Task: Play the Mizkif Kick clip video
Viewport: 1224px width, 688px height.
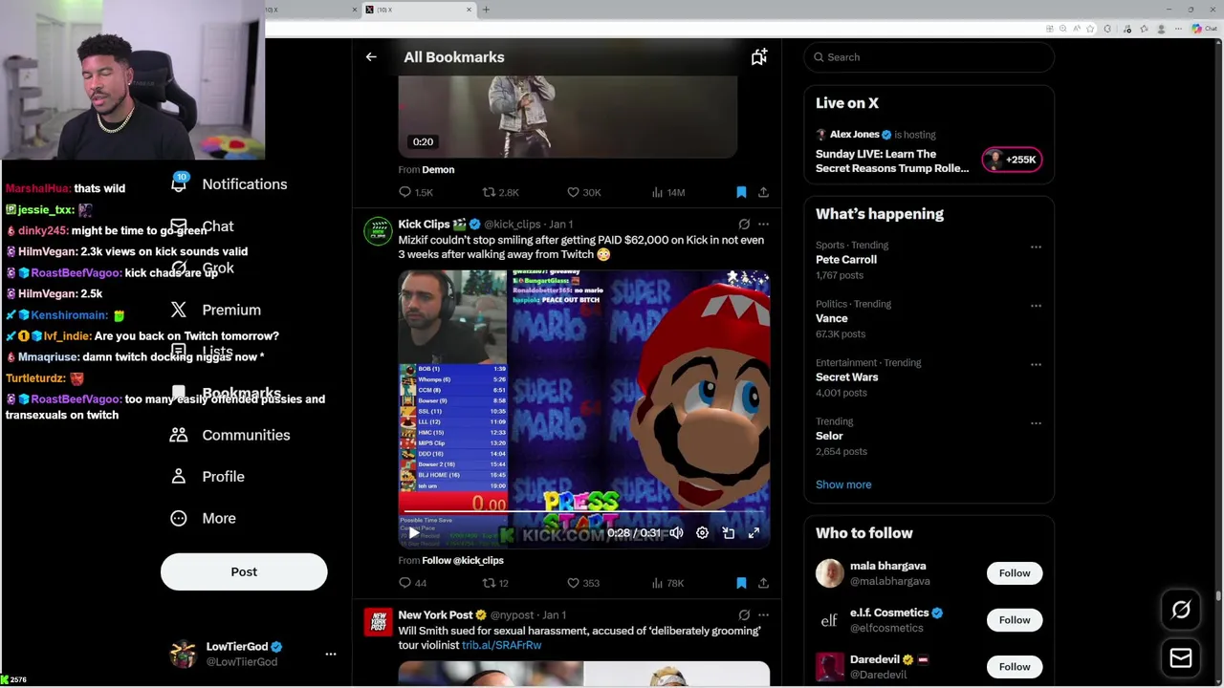Action: tap(413, 533)
